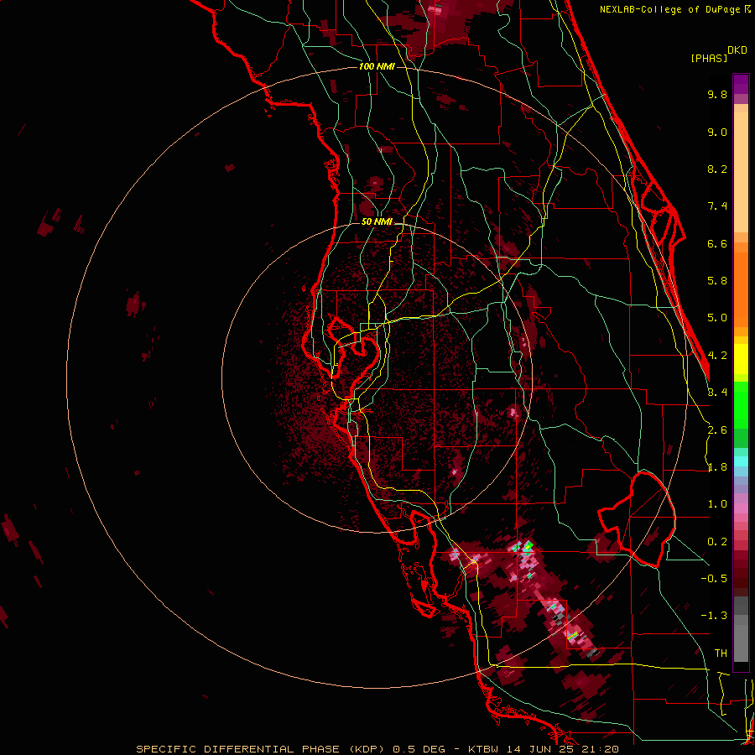Click the 100 NMI range ring label
Screen dimensions: 755x755
point(377,66)
